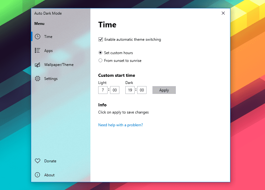Click the Custom start time heading
Image resolution: width=265 pixels, height=190 pixels.
(x=117, y=75)
